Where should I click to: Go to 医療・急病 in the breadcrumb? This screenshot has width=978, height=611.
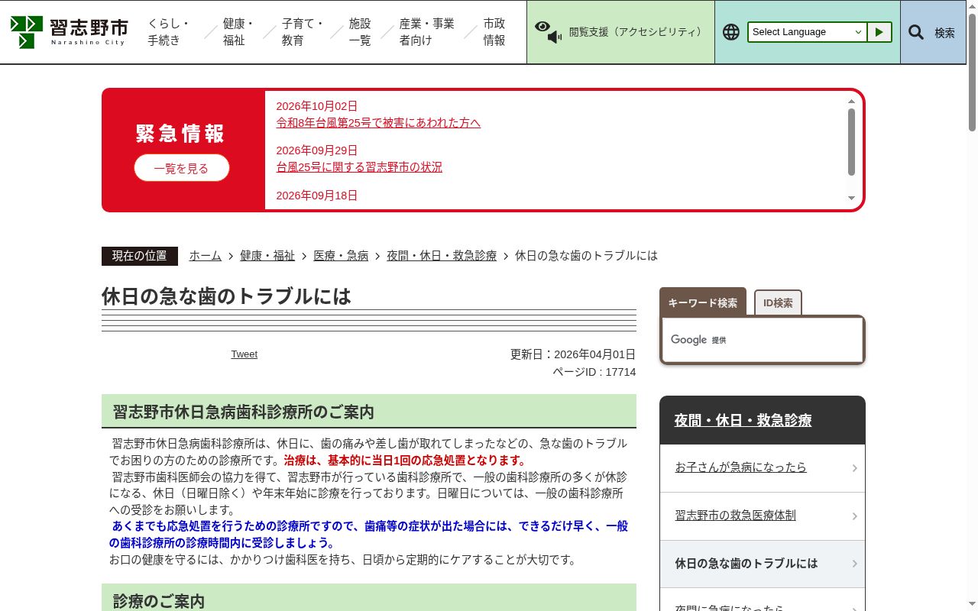[x=341, y=256]
